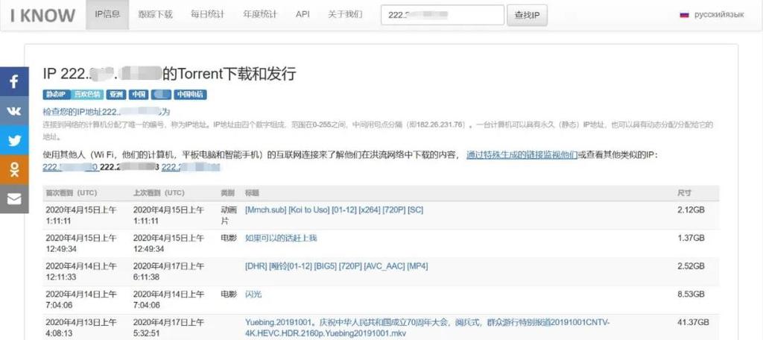This screenshot has width=763, height=340.
Task: Select the 静态IP tag
Action: point(57,95)
